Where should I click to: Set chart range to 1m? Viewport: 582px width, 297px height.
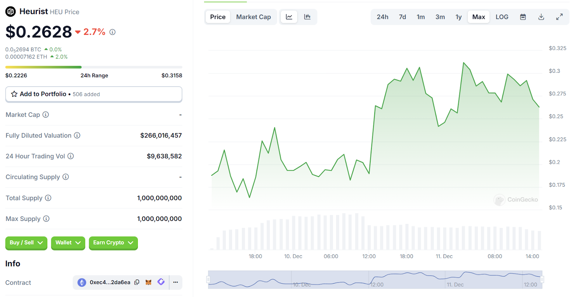[421, 17]
